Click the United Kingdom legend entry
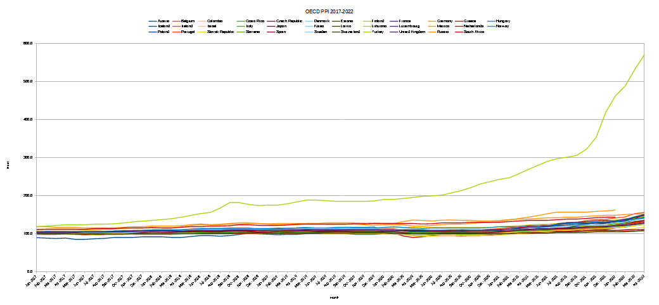 coord(413,32)
